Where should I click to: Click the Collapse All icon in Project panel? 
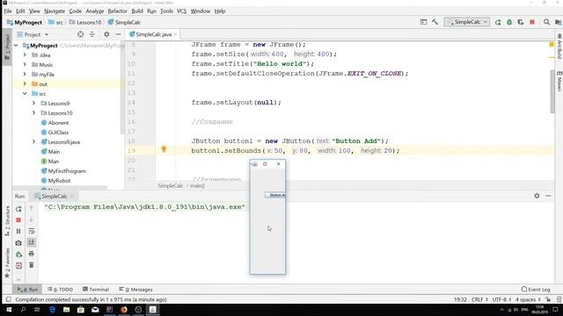click(91, 34)
